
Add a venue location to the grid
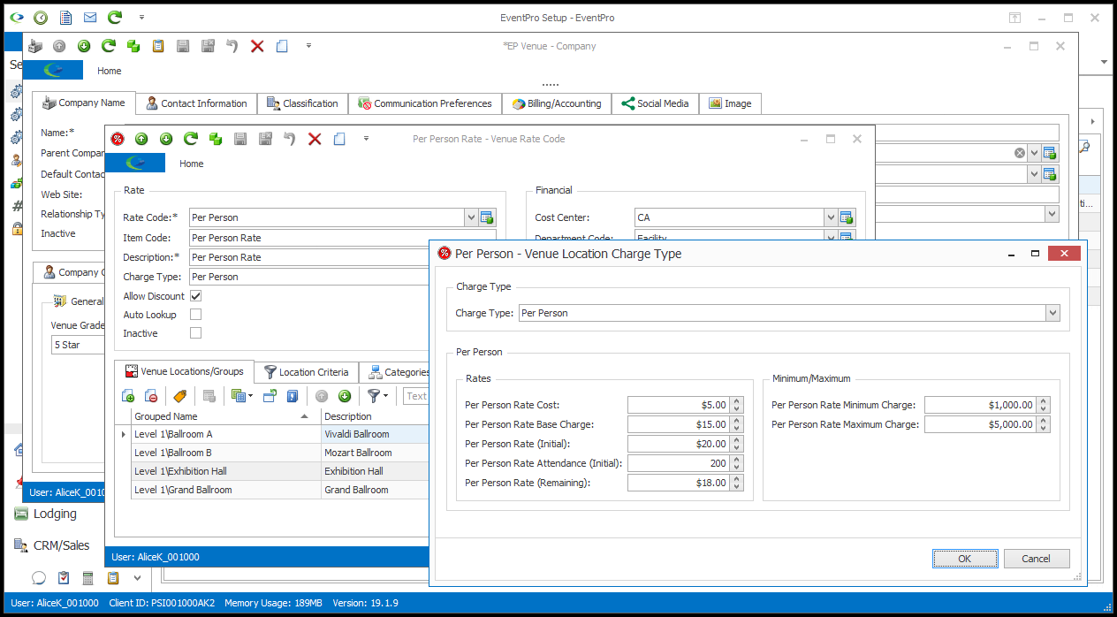click(128, 396)
